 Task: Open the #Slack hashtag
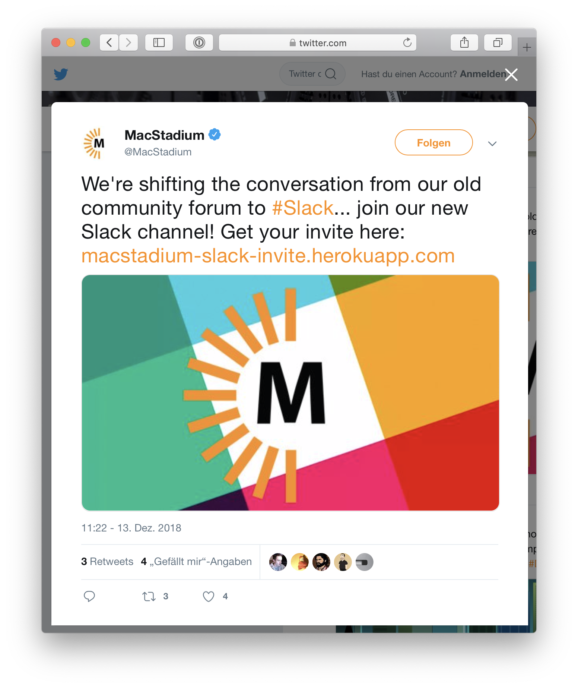click(x=303, y=208)
